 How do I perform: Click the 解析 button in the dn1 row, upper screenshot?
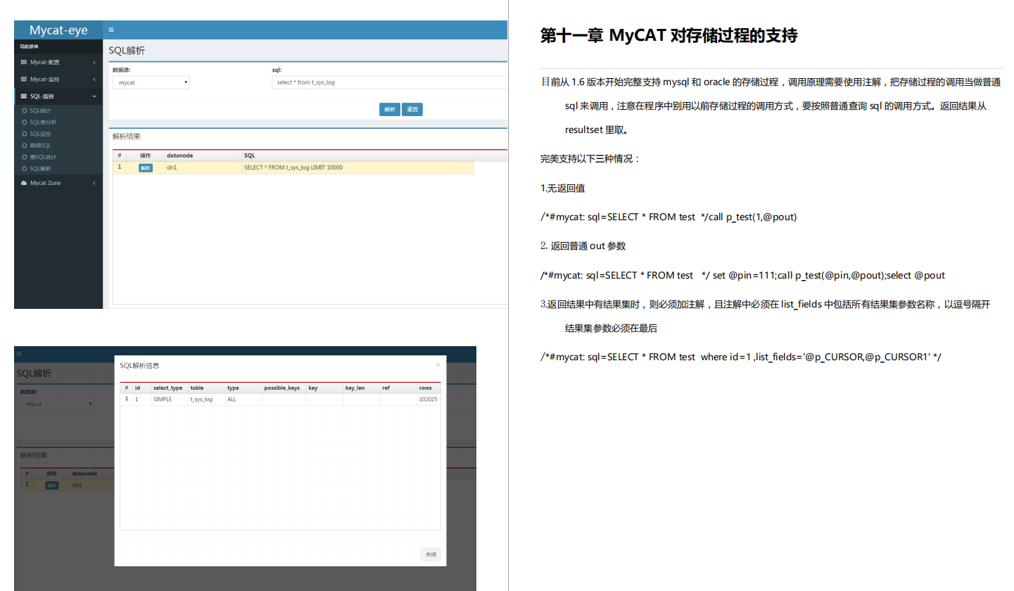coord(146,168)
